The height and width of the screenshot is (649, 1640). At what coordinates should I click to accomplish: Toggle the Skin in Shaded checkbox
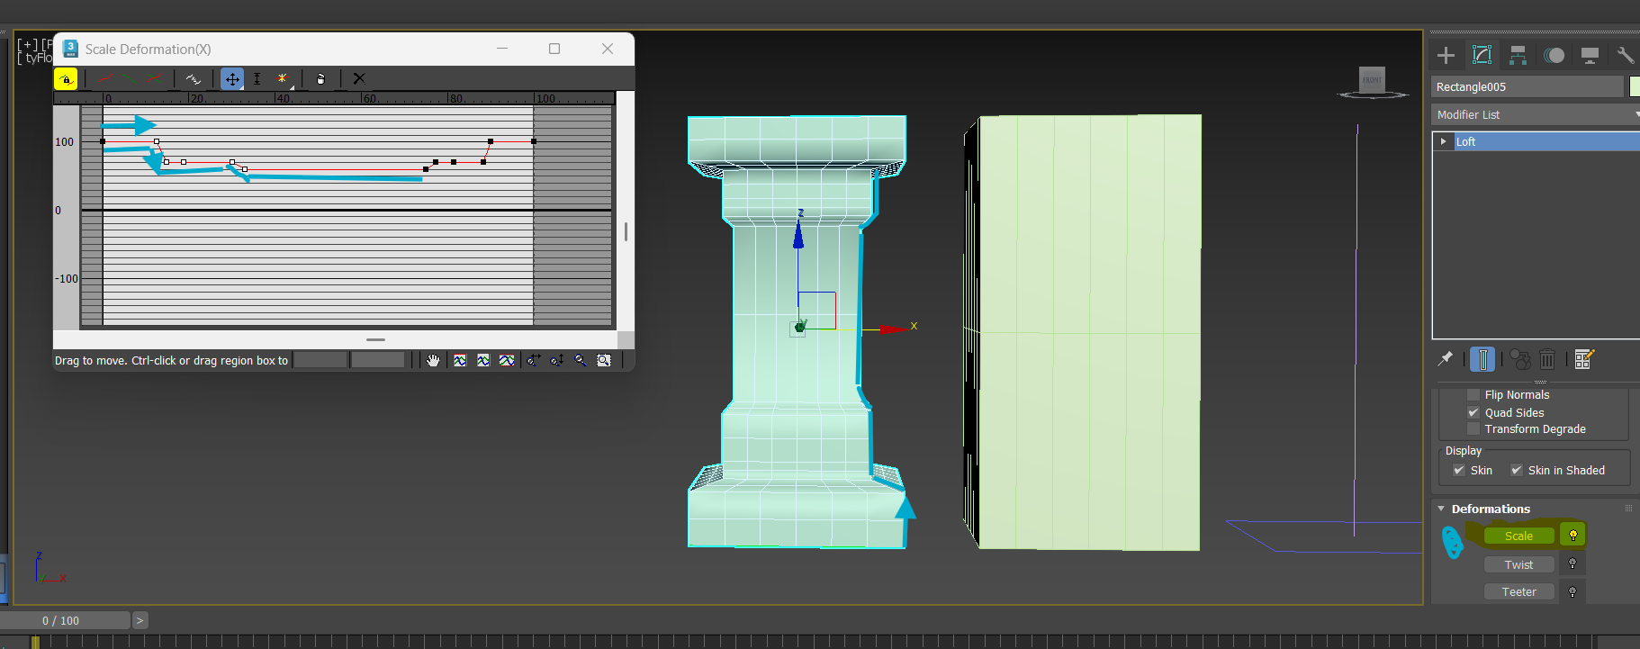[x=1517, y=470]
